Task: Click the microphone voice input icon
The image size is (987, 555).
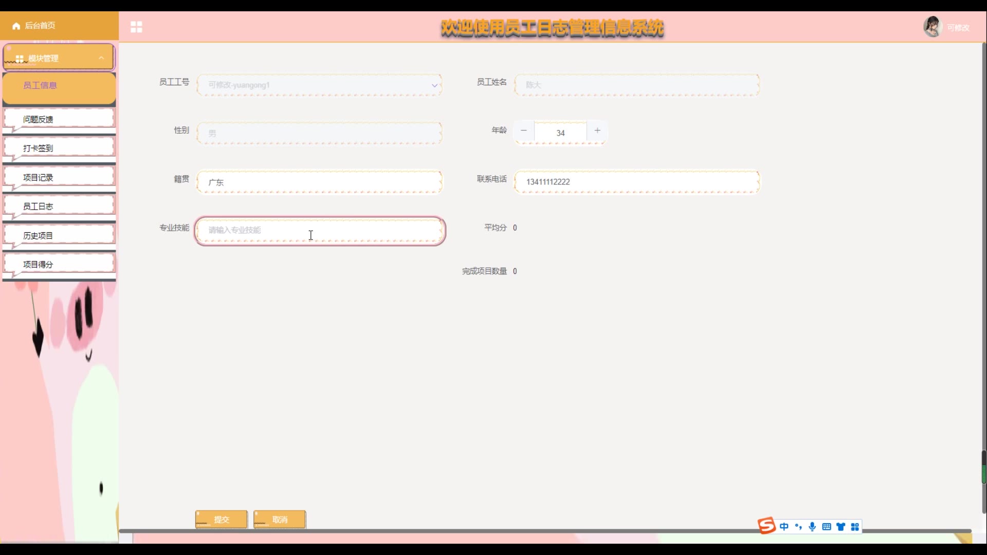Action: [x=812, y=527]
